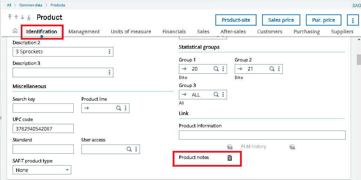Click Product information input field
The height and width of the screenshot is (180, 361).
tap(262, 135)
